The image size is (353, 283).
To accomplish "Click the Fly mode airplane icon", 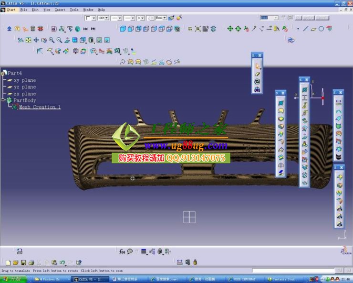I will tap(21, 40).
